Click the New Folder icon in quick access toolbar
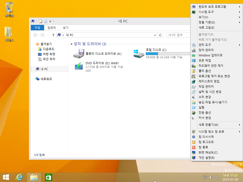 click(x=46, y=21)
